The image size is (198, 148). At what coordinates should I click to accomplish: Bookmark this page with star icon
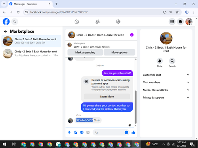[177, 12]
